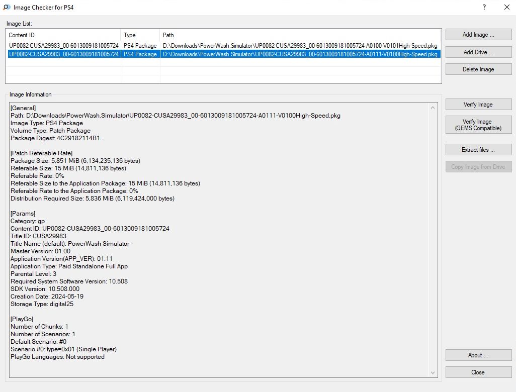Sort list by Path column header
Screen dimensions: 516x392
[300, 35]
